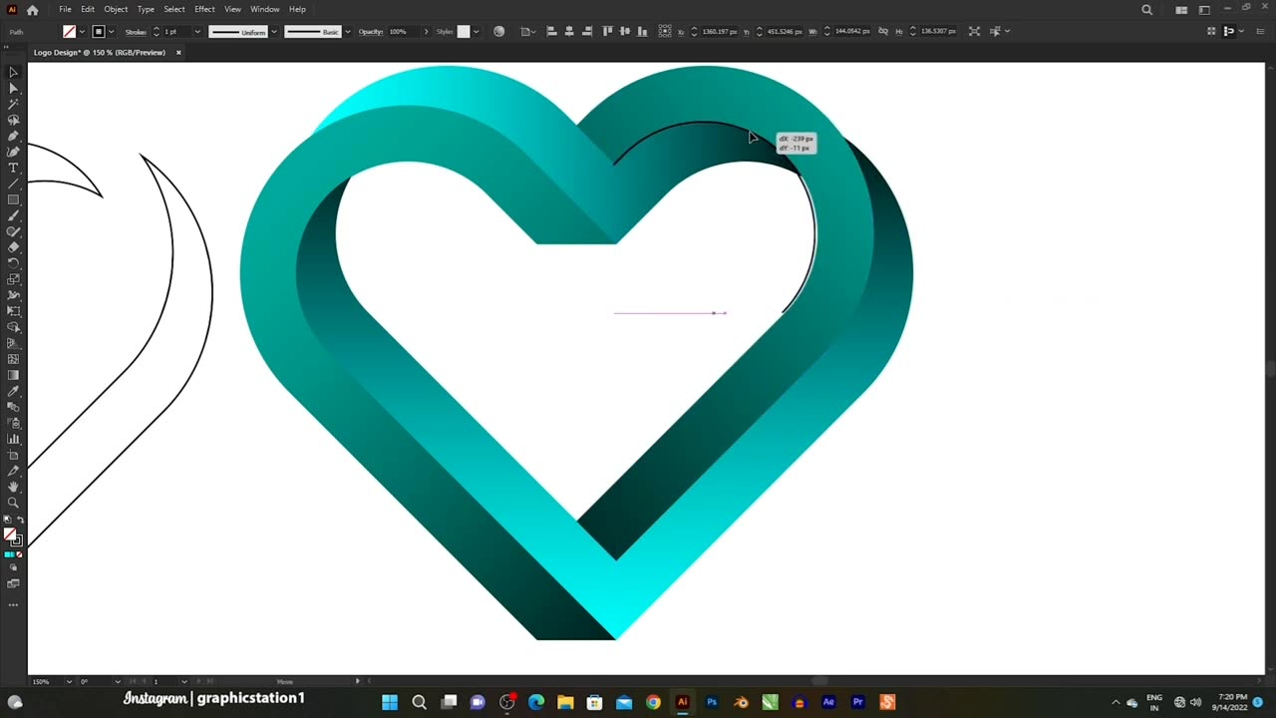Select the Magic Wand tool
Image resolution: width=1276 pixels, height=718 pixels.
point(13,104)
